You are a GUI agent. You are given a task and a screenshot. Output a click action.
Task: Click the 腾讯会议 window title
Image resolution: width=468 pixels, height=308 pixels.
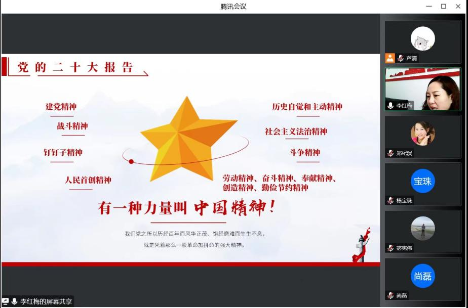pos(233,7)
